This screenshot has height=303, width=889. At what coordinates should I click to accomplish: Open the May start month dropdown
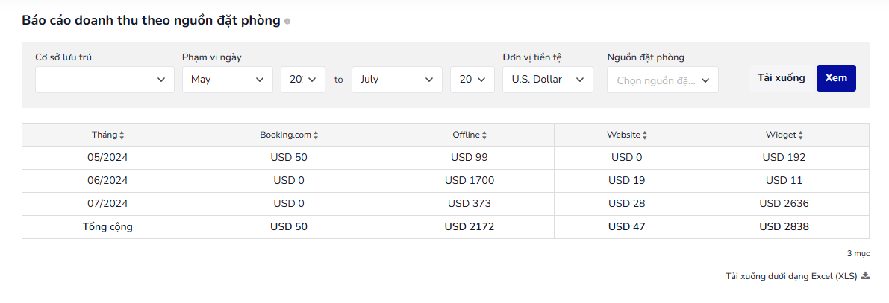point(228,80)
